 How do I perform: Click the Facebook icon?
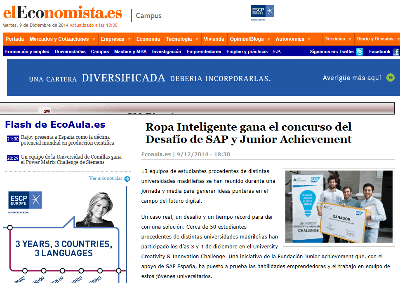pos(395,52)
